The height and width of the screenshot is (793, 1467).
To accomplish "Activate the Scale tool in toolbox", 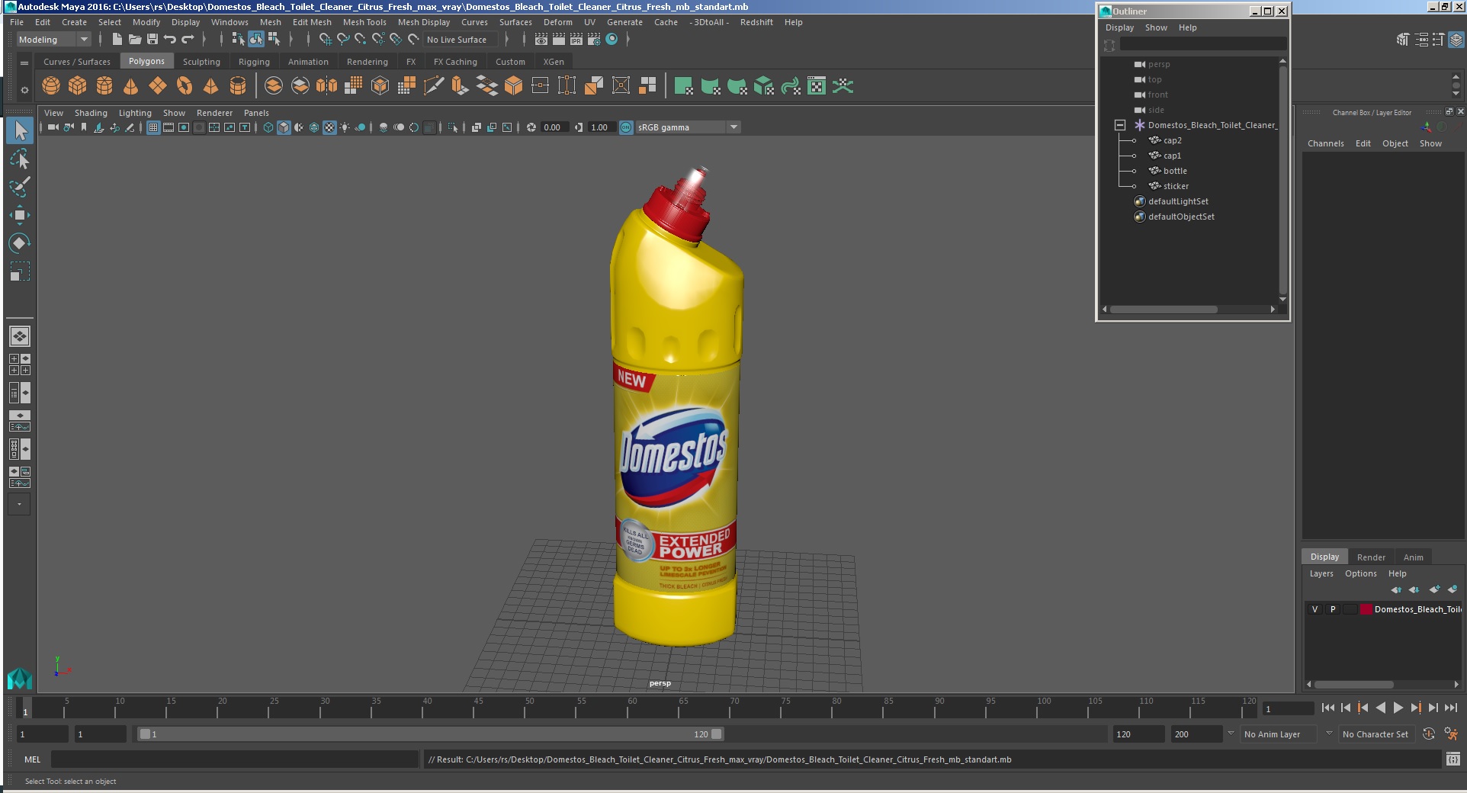I will (20, 271).
